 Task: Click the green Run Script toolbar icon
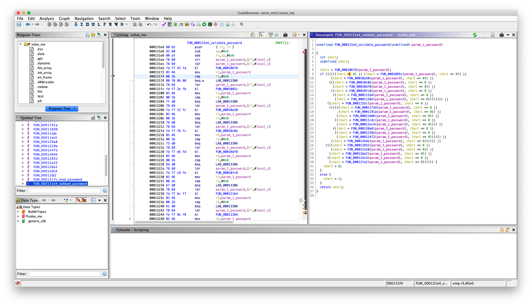pos(204,24)
